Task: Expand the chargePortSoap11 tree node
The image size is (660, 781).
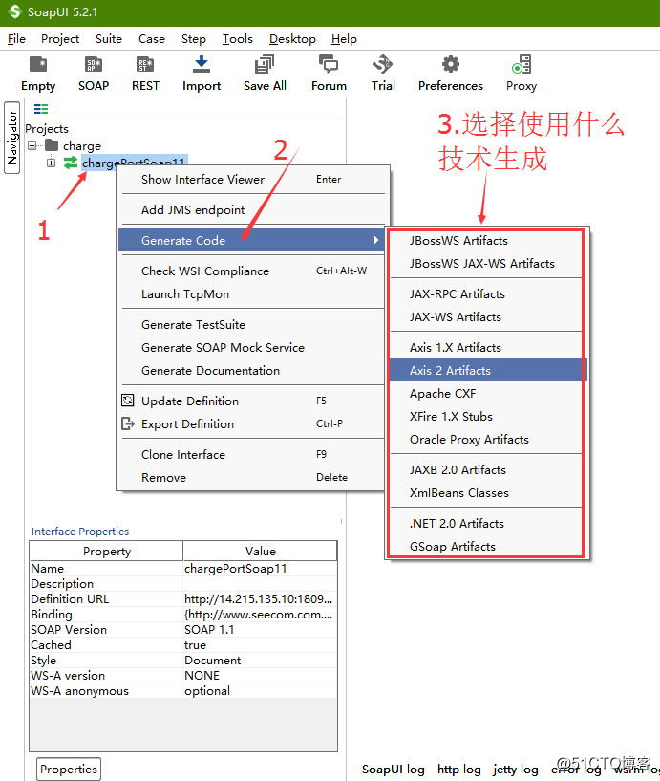Action: click(x=51, y=163)
